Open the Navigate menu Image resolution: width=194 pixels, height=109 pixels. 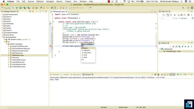click(50, 2)
